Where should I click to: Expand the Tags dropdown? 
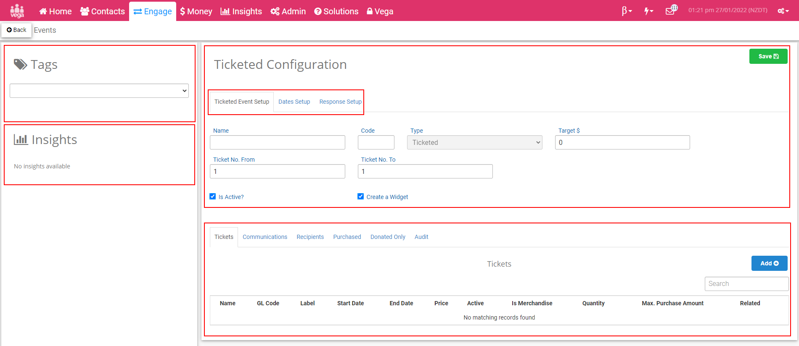[x=99, y=91]
